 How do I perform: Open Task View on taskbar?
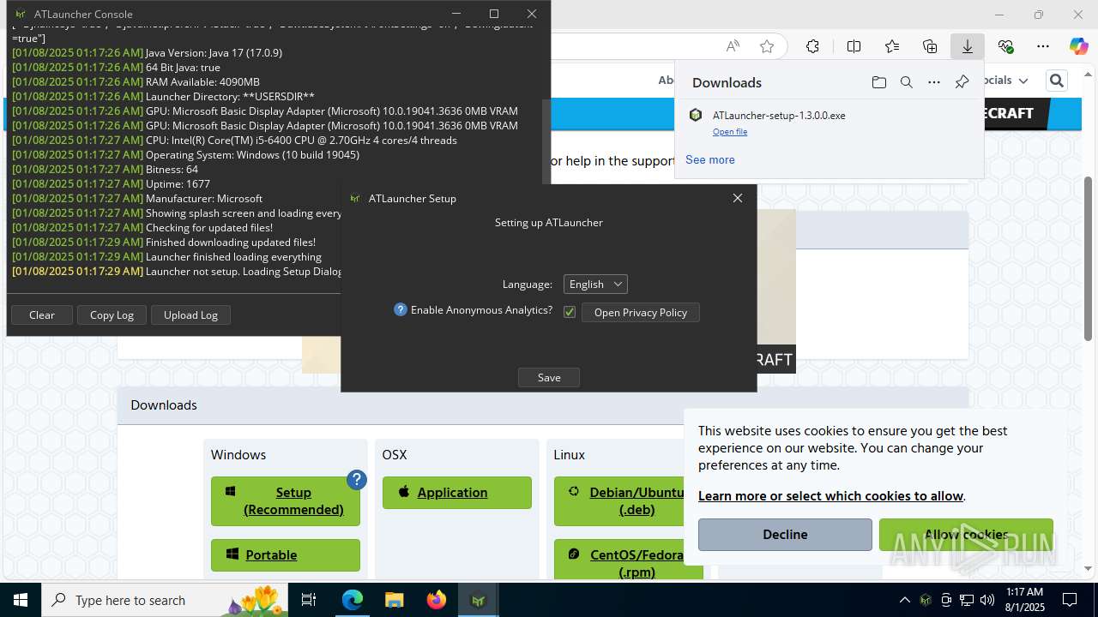coord(309,600)
